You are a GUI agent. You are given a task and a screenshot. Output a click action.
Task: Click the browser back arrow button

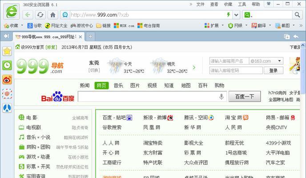click(x=28, y=15)
